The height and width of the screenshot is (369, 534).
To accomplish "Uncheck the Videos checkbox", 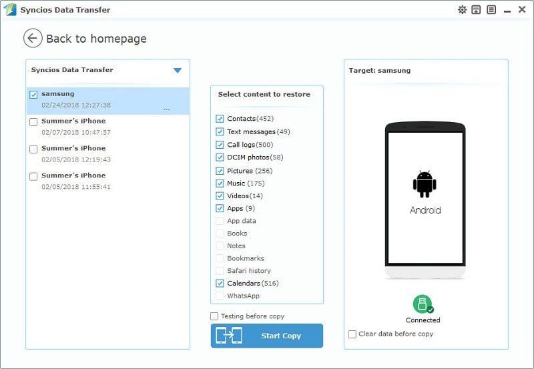I will [x=220, y=196].
